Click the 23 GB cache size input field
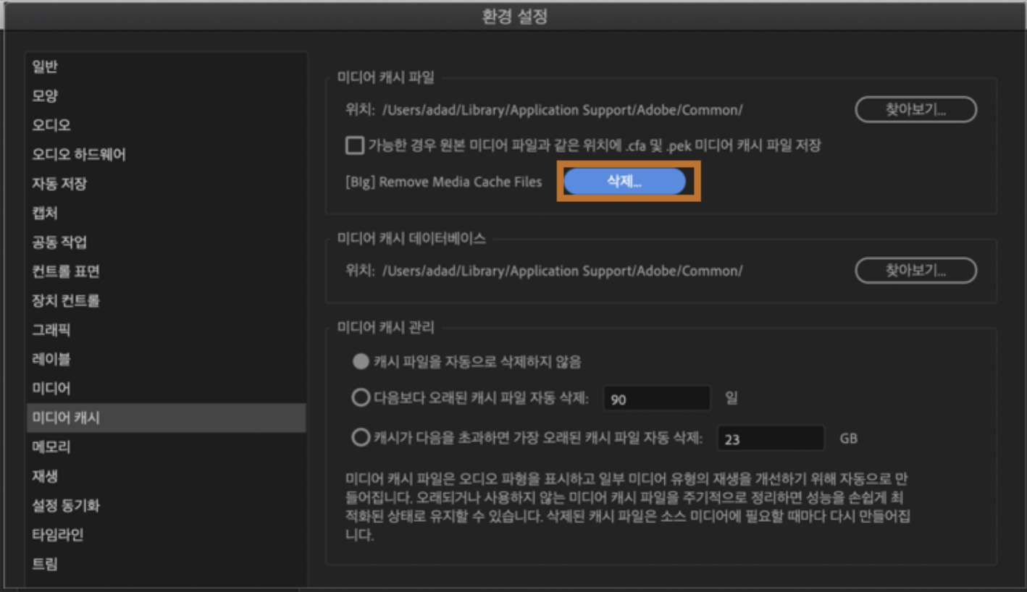The width and height of the screenshot is (1027, 592). [769, 437]
